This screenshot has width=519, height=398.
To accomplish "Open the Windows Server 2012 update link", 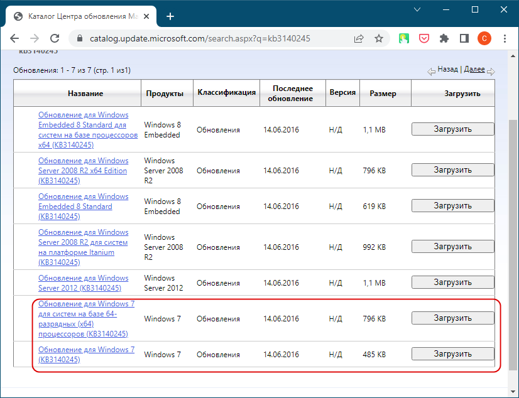I will [x=83, y=283].
